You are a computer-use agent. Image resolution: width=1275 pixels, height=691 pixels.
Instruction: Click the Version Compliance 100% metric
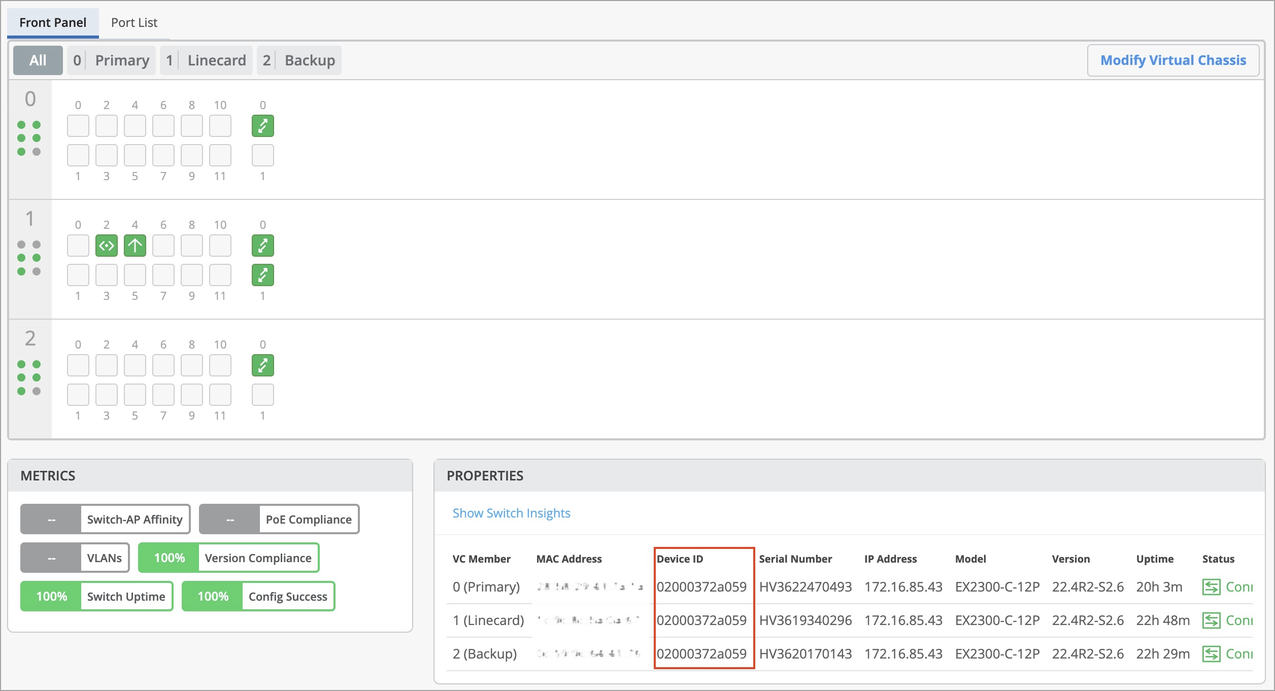pyautogui.click(x=228, y=558)
